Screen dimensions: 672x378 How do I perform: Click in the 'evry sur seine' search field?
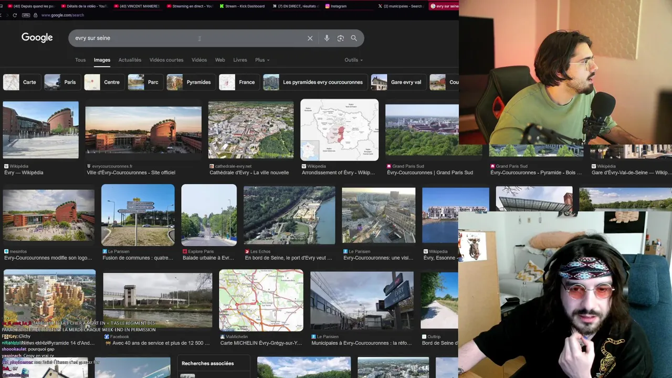[x=189, y=38]
